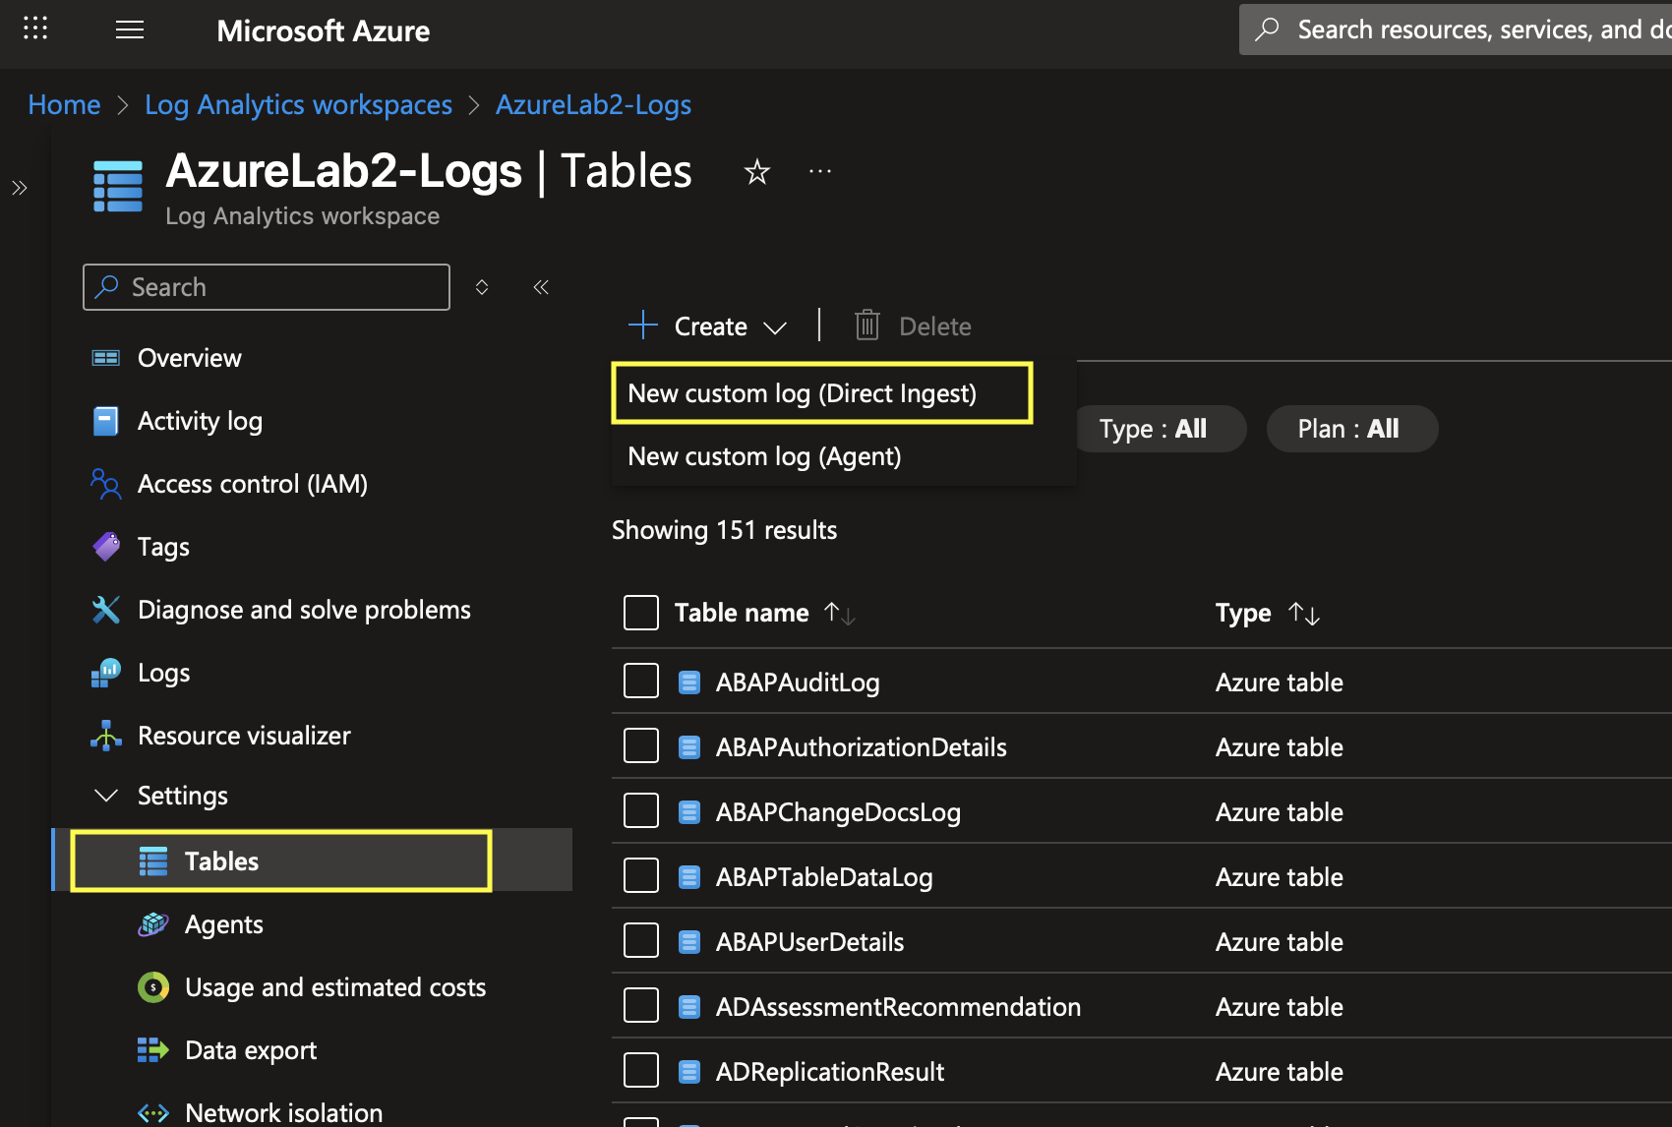Open Usage and estimated costs
Image resolution: width=1672 pixels, height=1127 pixels.
334,987
